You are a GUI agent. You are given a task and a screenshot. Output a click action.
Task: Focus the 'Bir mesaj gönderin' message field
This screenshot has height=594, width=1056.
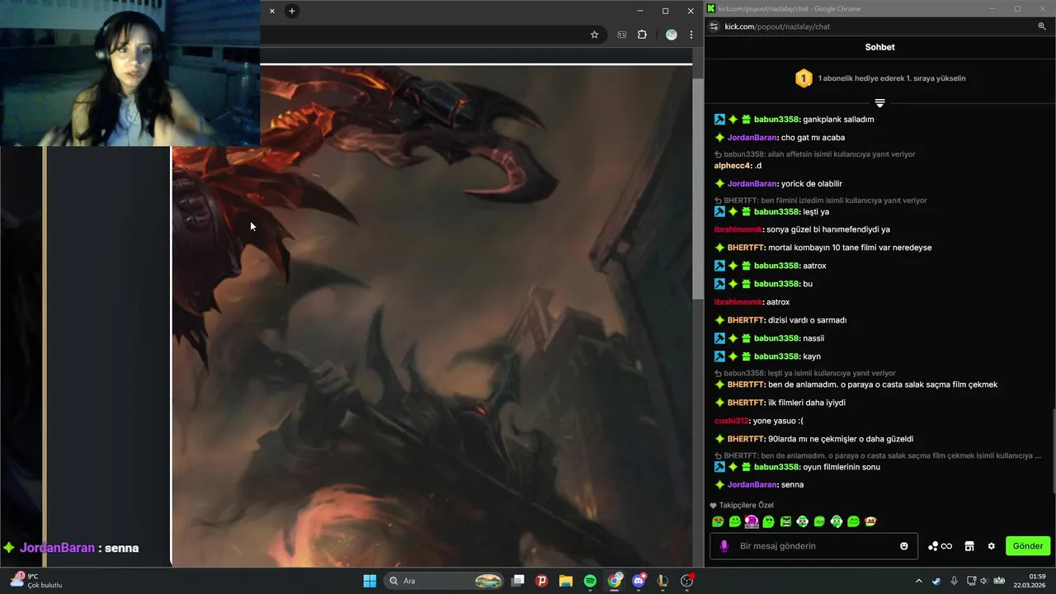[x=813, y=546]
